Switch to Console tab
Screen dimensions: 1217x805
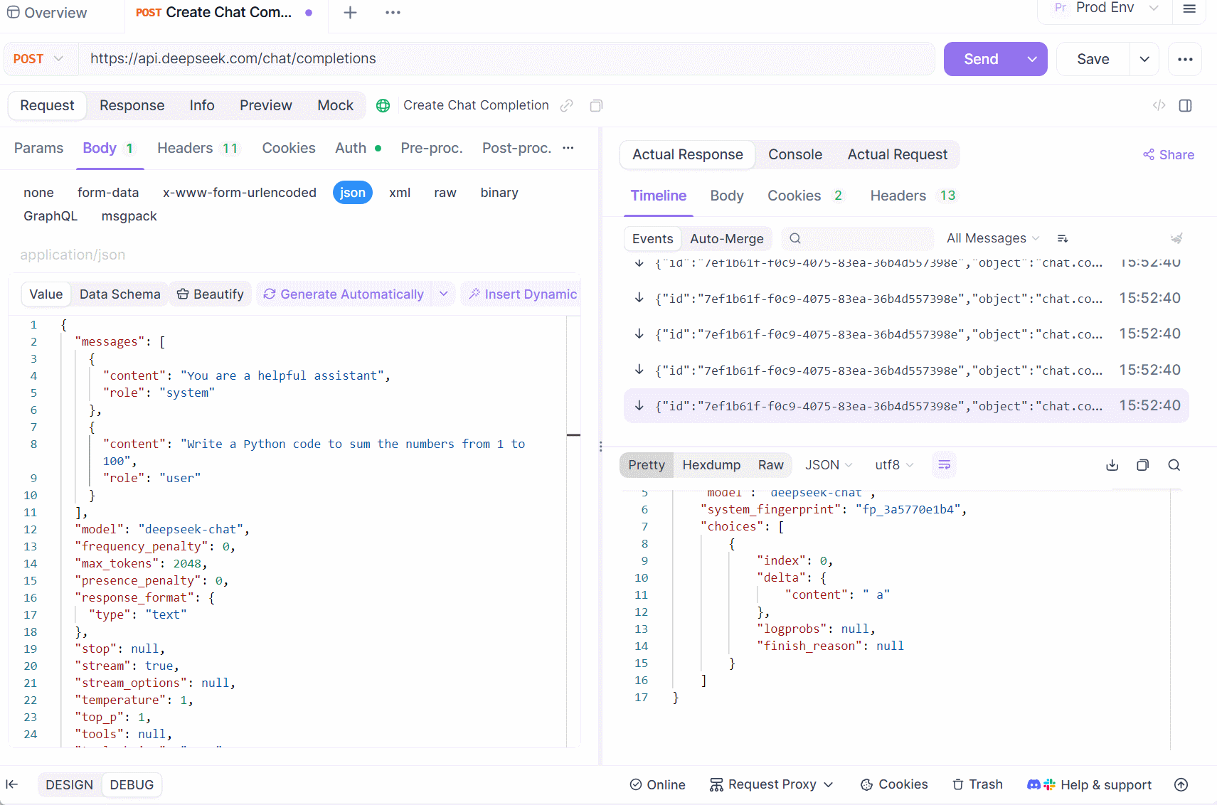(795, 154)
